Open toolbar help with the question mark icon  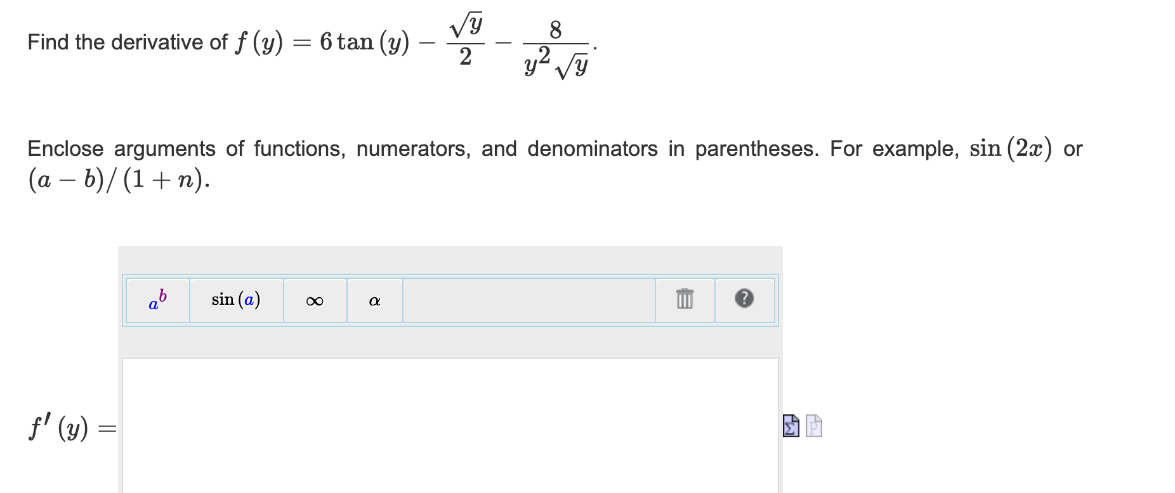click(744, 301)
